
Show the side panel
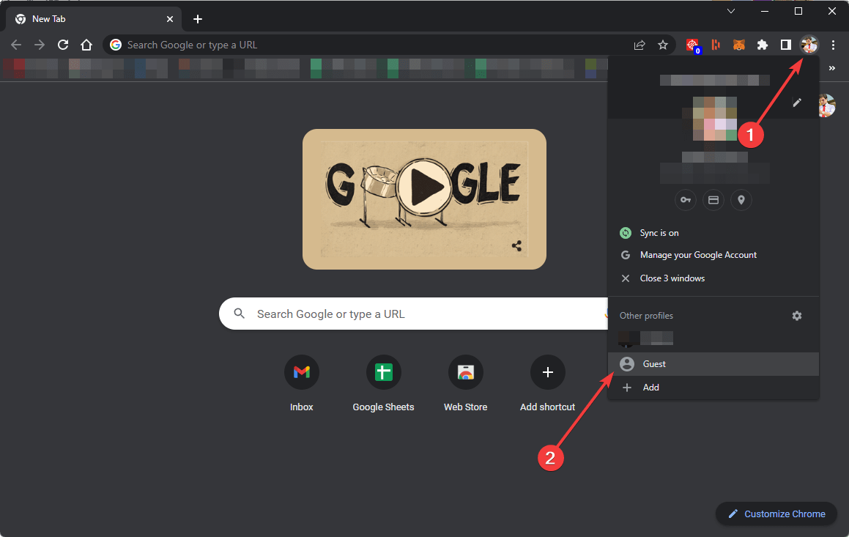click(786, 45)
